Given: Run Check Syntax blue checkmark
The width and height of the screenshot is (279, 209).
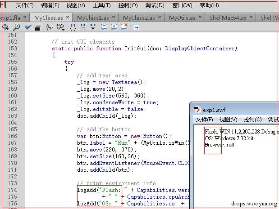Looking at the screenshot, I should coord(28,27).
